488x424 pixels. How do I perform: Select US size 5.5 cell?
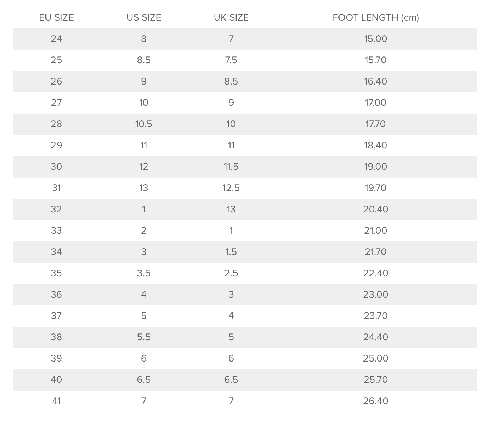click(x=144, y=337)
